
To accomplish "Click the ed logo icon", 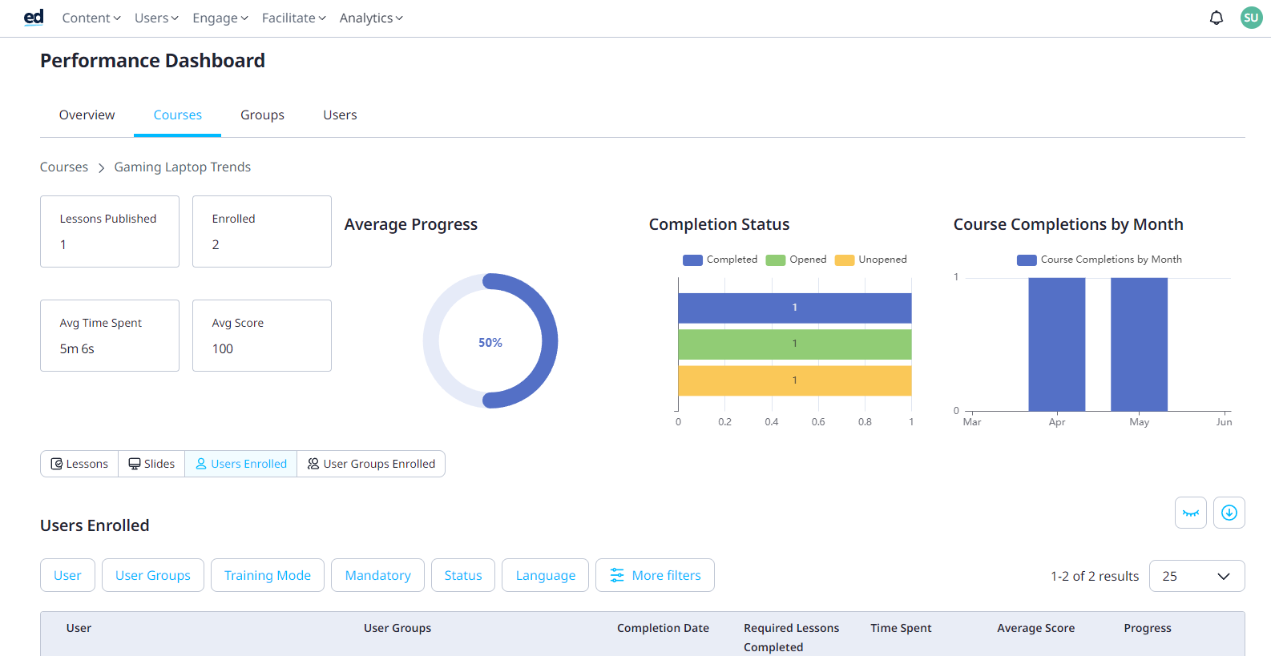I will coord(34,18).
